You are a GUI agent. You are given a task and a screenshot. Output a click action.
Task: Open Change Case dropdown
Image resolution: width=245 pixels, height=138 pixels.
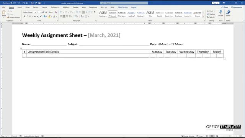pos(51,12)
